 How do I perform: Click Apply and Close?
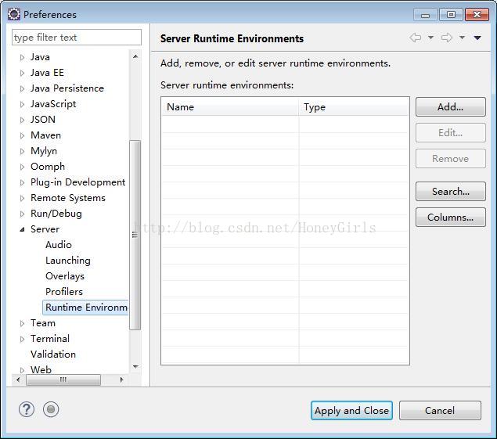coord(351,411)
